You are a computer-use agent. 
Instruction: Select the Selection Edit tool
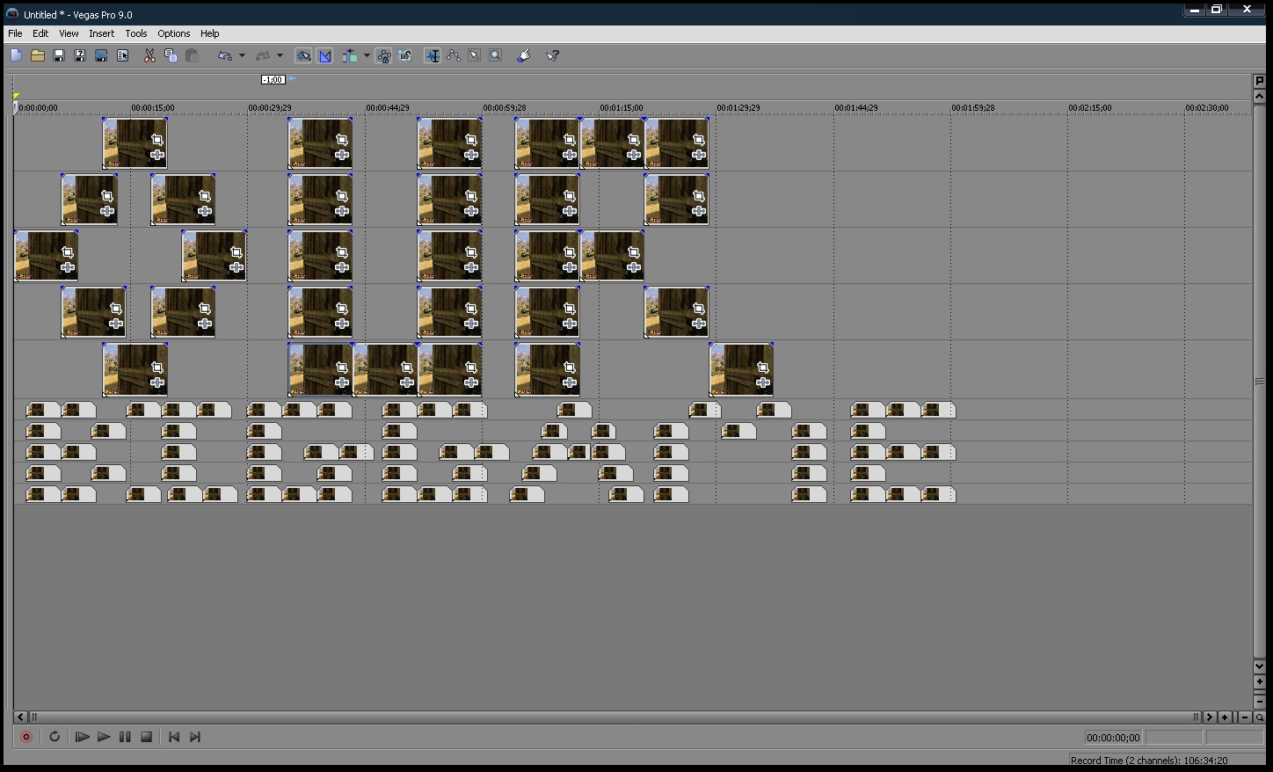click(x=475, y=55)
